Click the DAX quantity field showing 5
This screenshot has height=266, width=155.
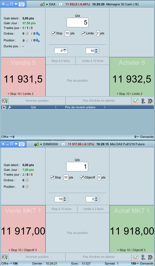pos(77,23)
